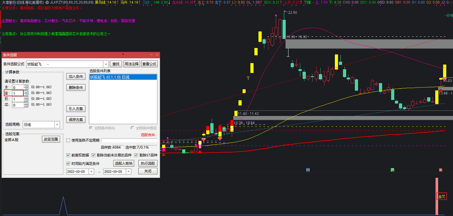The height and width of the screenshot is (216, 453).
Task: Expand the 条件选股公式 formula dropdown
Action: [106, 64]
